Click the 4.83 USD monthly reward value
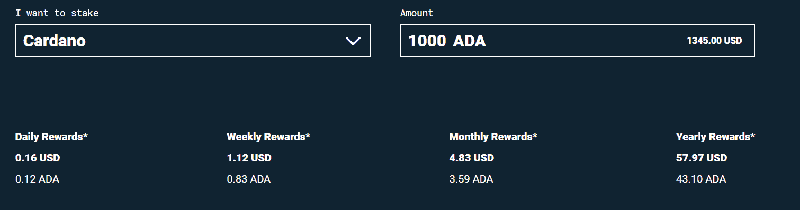This screenshot has height=210, width=800. tap(471, 158)
